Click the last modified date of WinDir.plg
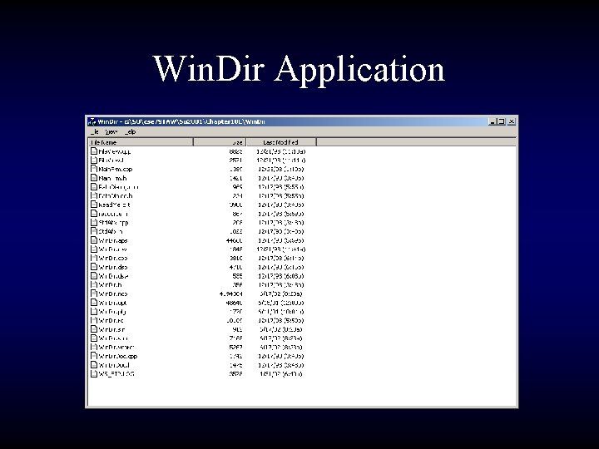599x449 pixels. (281, 312)
